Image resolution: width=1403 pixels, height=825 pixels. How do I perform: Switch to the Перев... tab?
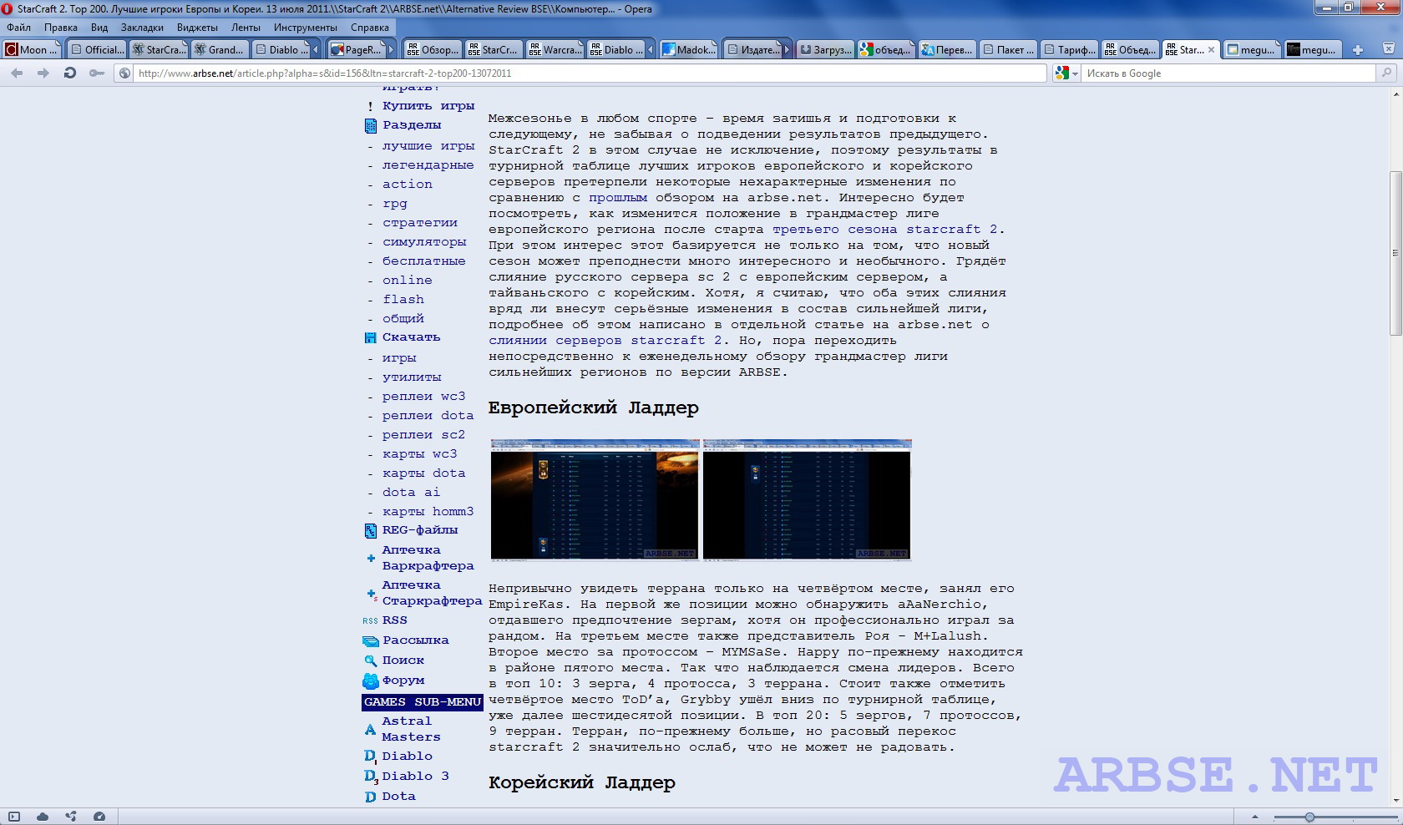pos(947,50)
